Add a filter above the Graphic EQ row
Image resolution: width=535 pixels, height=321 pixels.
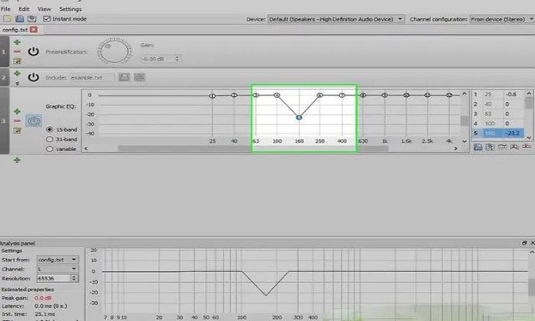click(x=17, y=112)
